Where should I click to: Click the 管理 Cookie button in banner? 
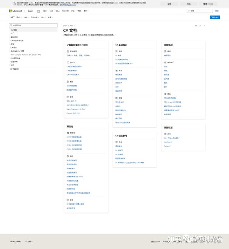click(208, 4)
